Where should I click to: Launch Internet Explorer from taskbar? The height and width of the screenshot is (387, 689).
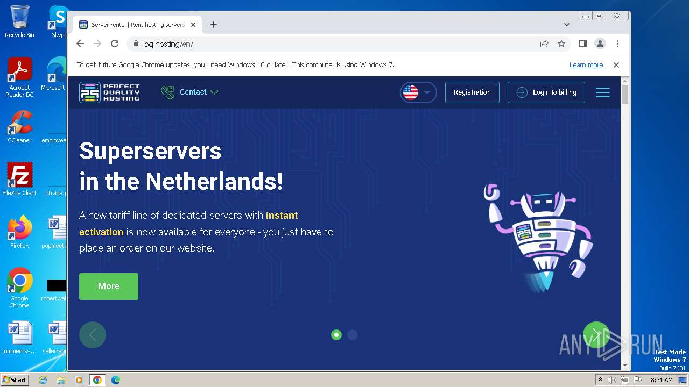coord(43,380)
